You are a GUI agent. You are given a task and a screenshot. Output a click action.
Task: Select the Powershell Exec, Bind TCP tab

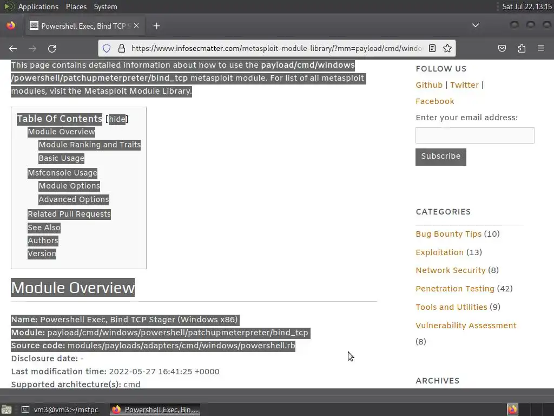tap(84, 26)
